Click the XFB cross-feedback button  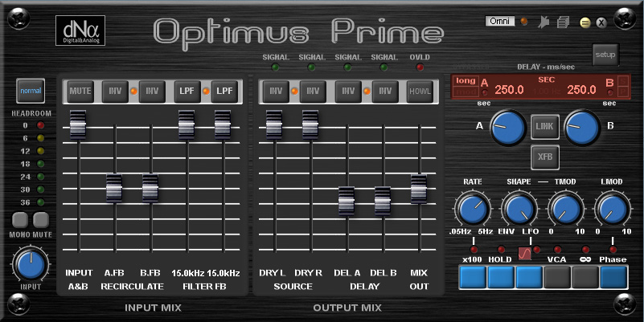pyautogui.click(x=544, y=157)
